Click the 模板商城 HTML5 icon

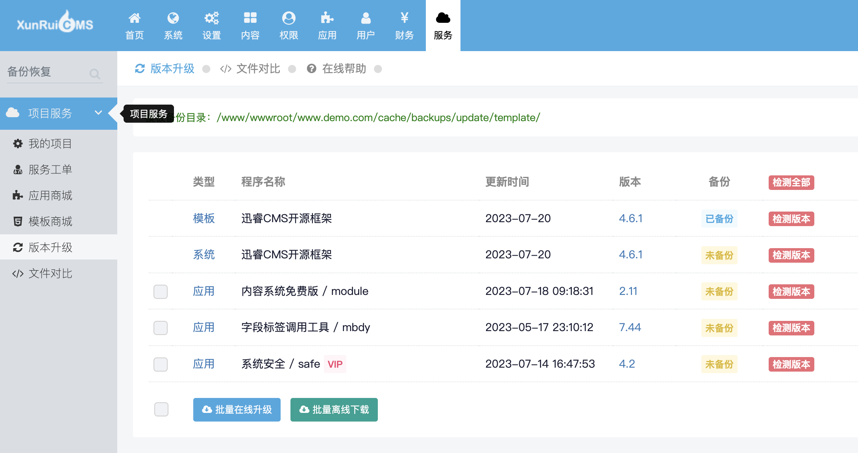pyautogui.click(x=18, y=221)
